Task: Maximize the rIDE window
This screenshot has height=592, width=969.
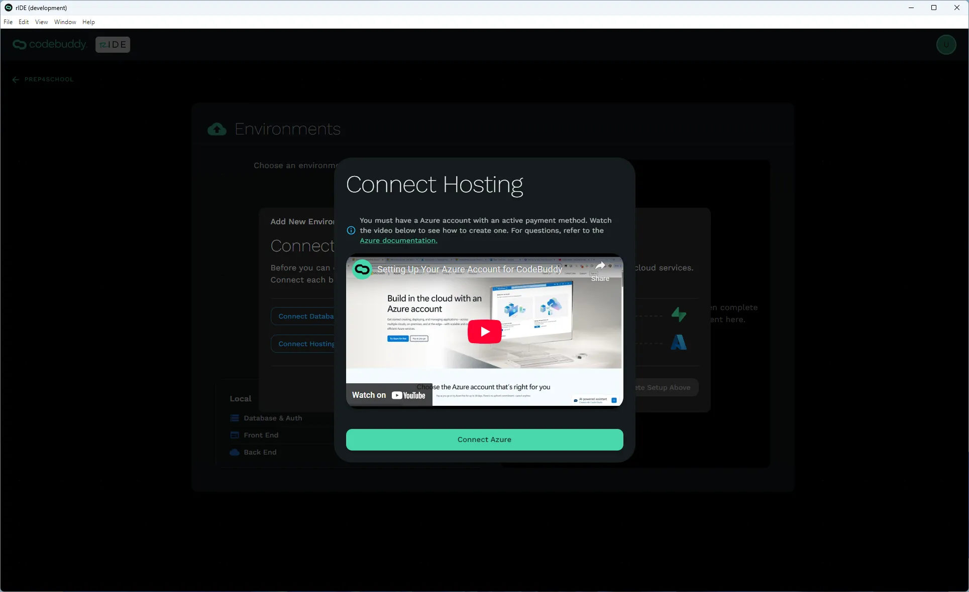Action: pyautogui.click(x=934, y=8)
